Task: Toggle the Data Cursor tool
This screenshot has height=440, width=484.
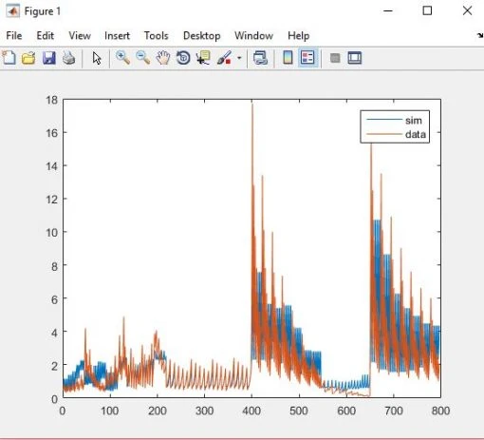Action: [x=203, y=58]
